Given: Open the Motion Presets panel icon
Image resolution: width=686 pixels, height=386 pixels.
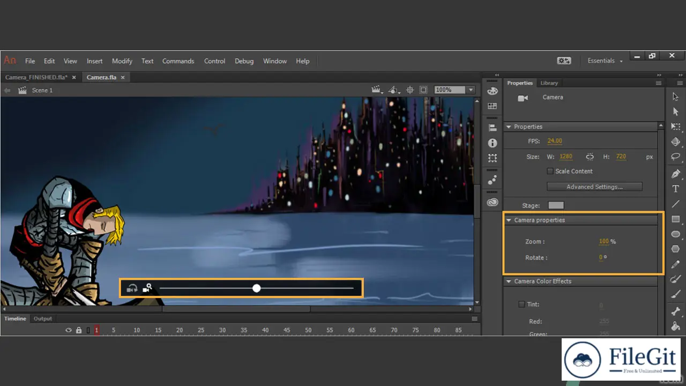Looking at the screenshot, I should coord(493,180).
